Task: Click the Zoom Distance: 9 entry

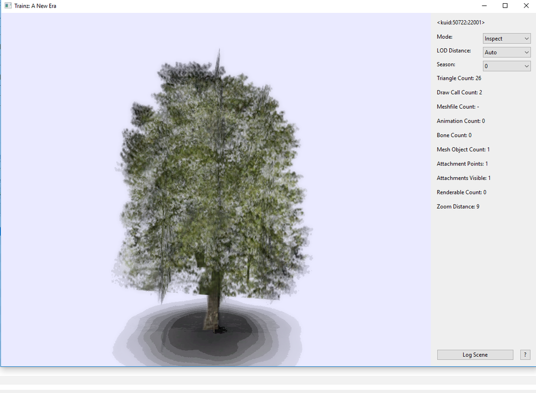Action: pyautogui.click(x=458, y=207)
